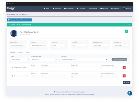The image size is (139, 102).
Task: Edit Descanso for Rosca Inversa no Cross
Action: click(x=109, y=76)
